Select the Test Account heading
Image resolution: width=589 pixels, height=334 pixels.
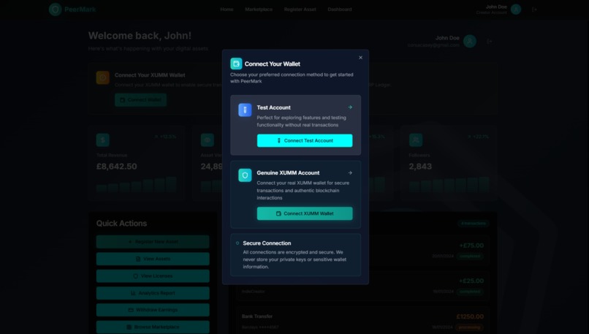tap(273, 107)
